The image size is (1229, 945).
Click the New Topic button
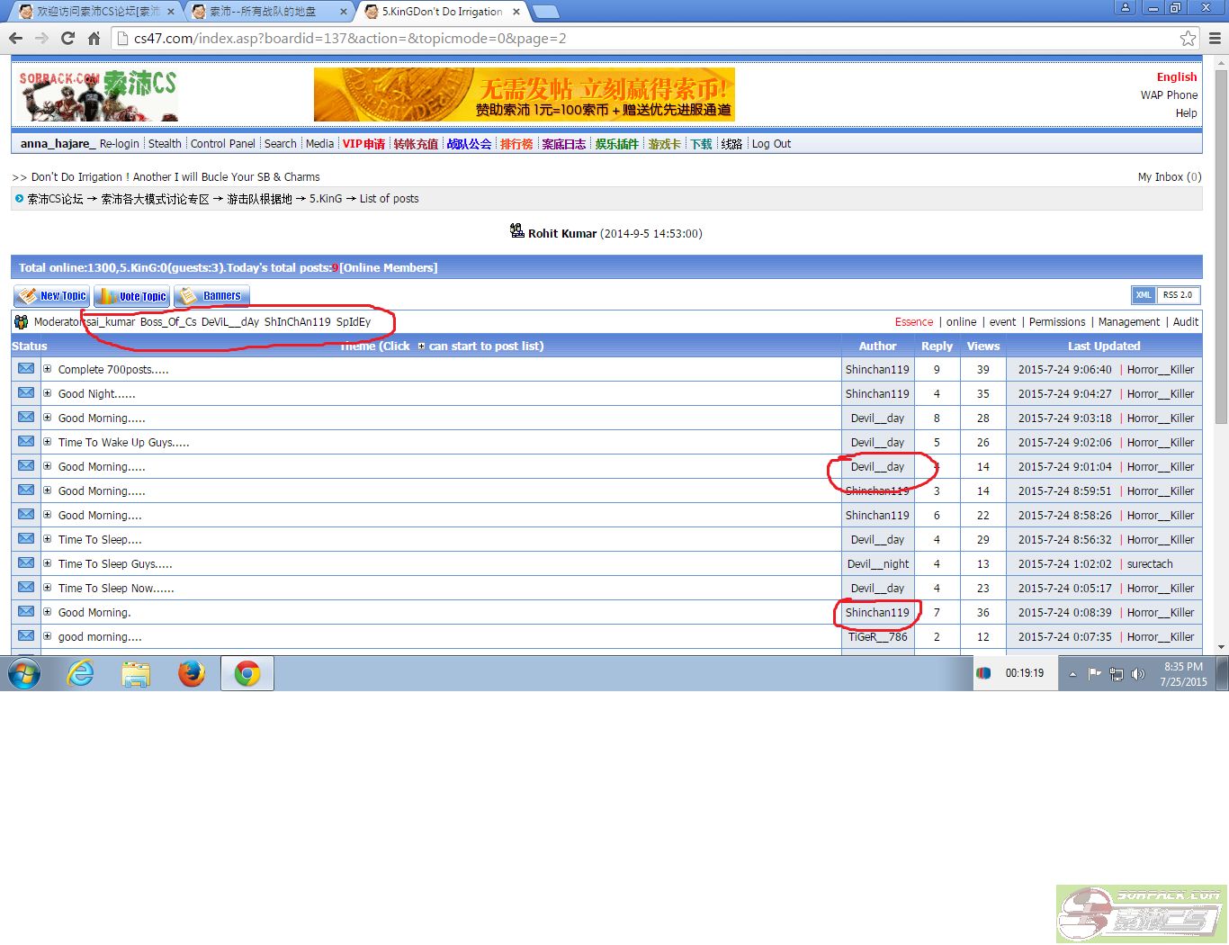[x=52, y=296]
